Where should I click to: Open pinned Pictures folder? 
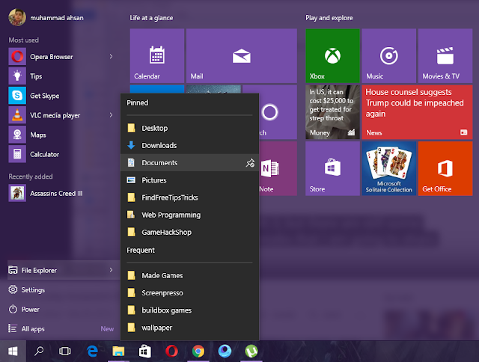[189, 180]
